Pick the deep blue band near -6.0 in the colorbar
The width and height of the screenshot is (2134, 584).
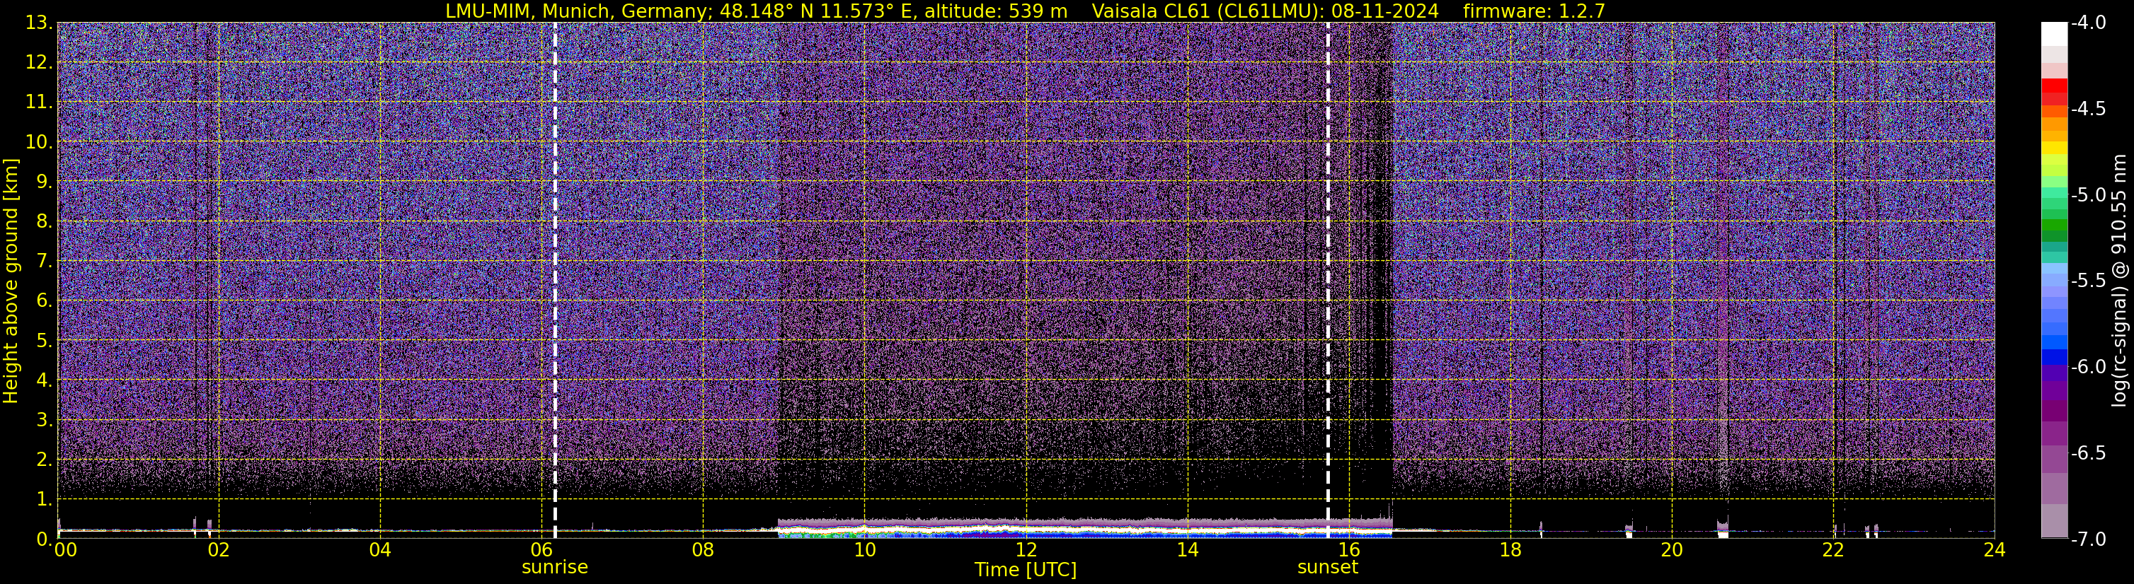[x=2053, y=357]
